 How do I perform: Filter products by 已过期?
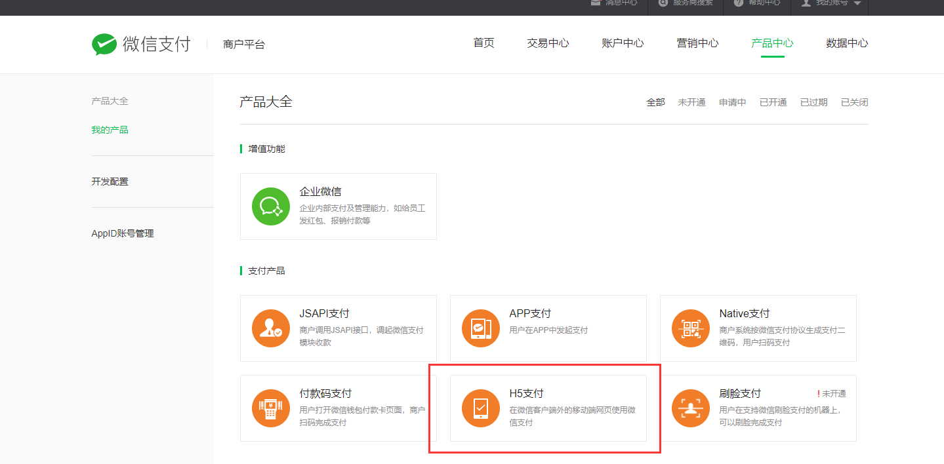click(813, 102)
